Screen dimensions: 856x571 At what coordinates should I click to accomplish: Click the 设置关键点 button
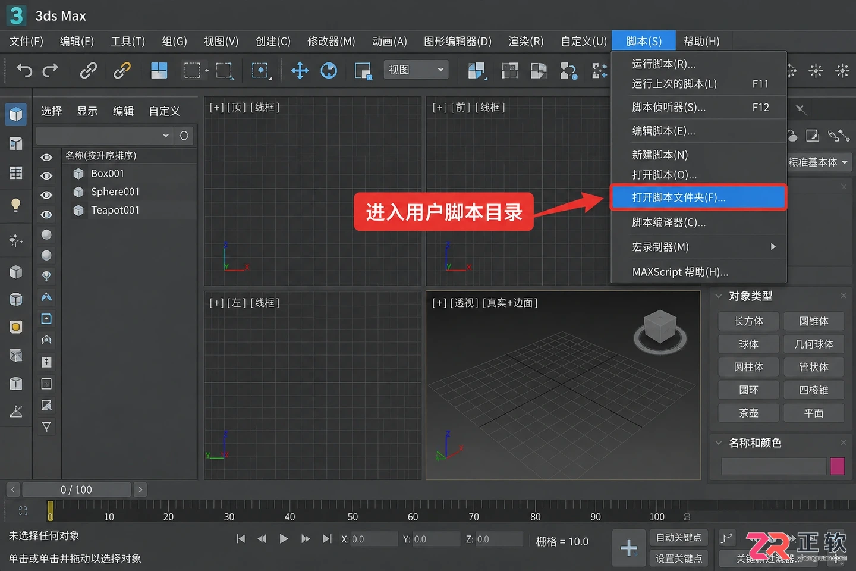pyautogui.click(x=679, y=559)
